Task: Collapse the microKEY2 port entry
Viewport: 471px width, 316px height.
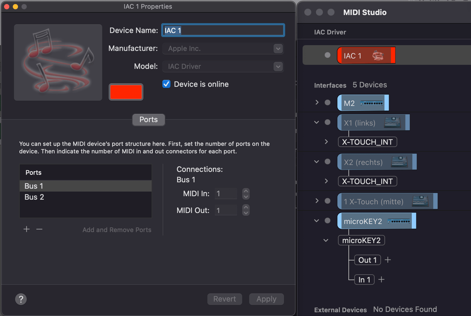Action: click(x=326, y=241)
